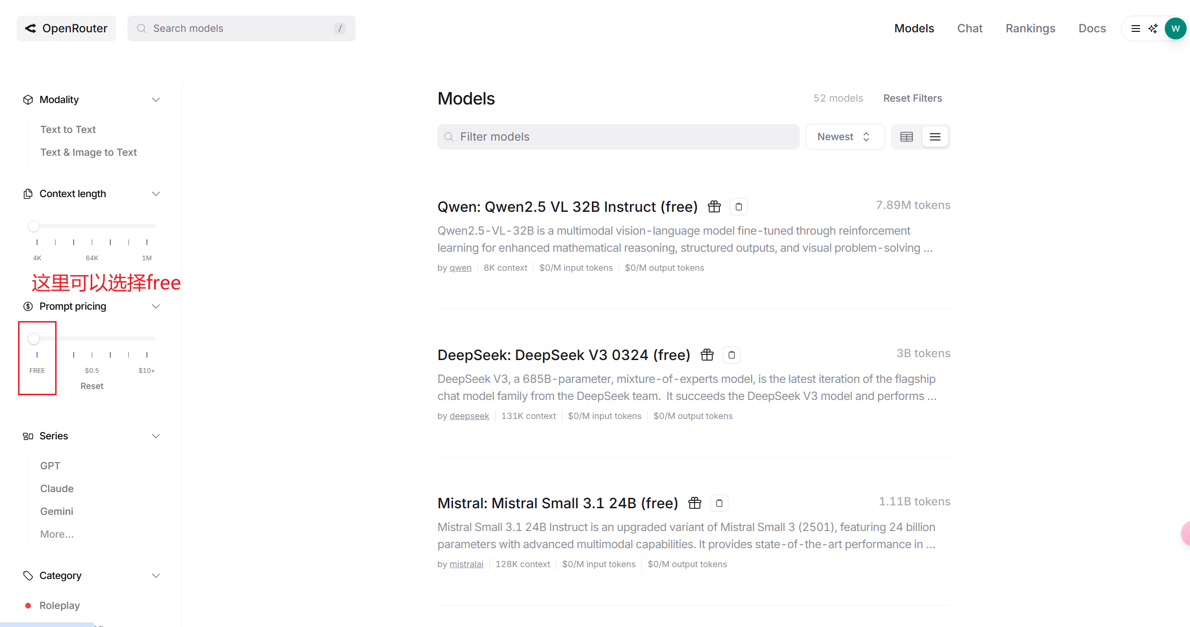Viewport: 1190px width, 627px height.
Task: Collapse the Series section chevron
Action: click(155, 436)
